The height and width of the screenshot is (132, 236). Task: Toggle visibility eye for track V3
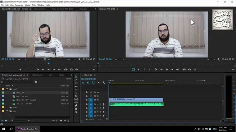(98, 92)
